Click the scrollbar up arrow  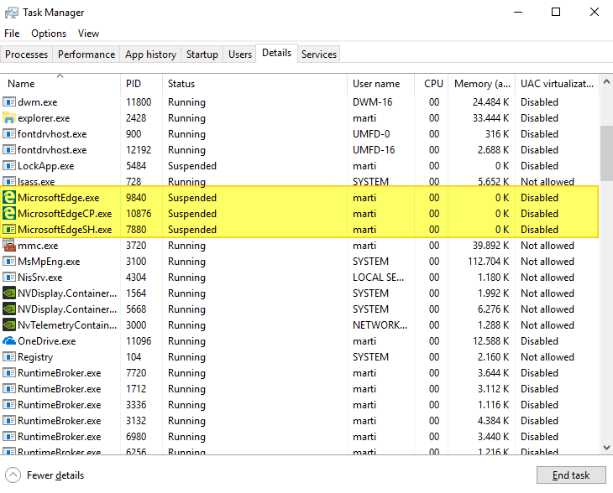[x=606, y=81]
